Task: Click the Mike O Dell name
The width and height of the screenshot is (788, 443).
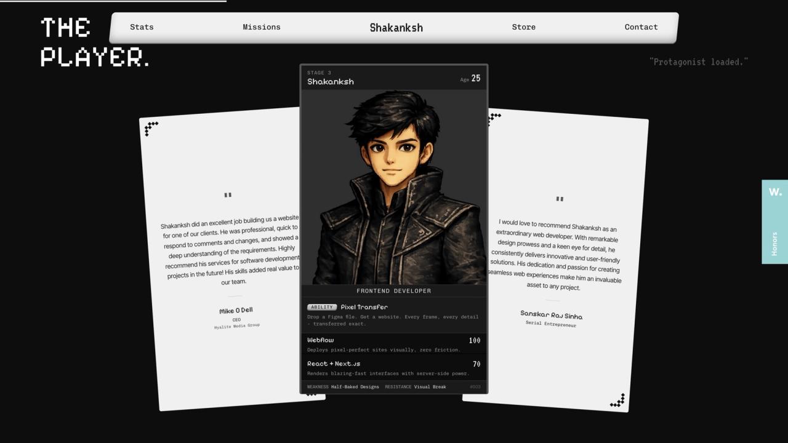Action: pos(236,311)
